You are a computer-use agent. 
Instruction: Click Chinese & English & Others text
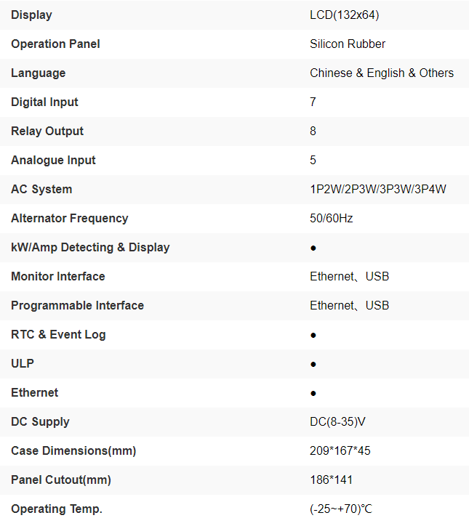click(x=382, y=73)
